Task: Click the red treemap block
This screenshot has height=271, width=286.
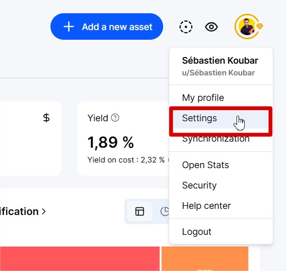Action: [x=80, y=259]
